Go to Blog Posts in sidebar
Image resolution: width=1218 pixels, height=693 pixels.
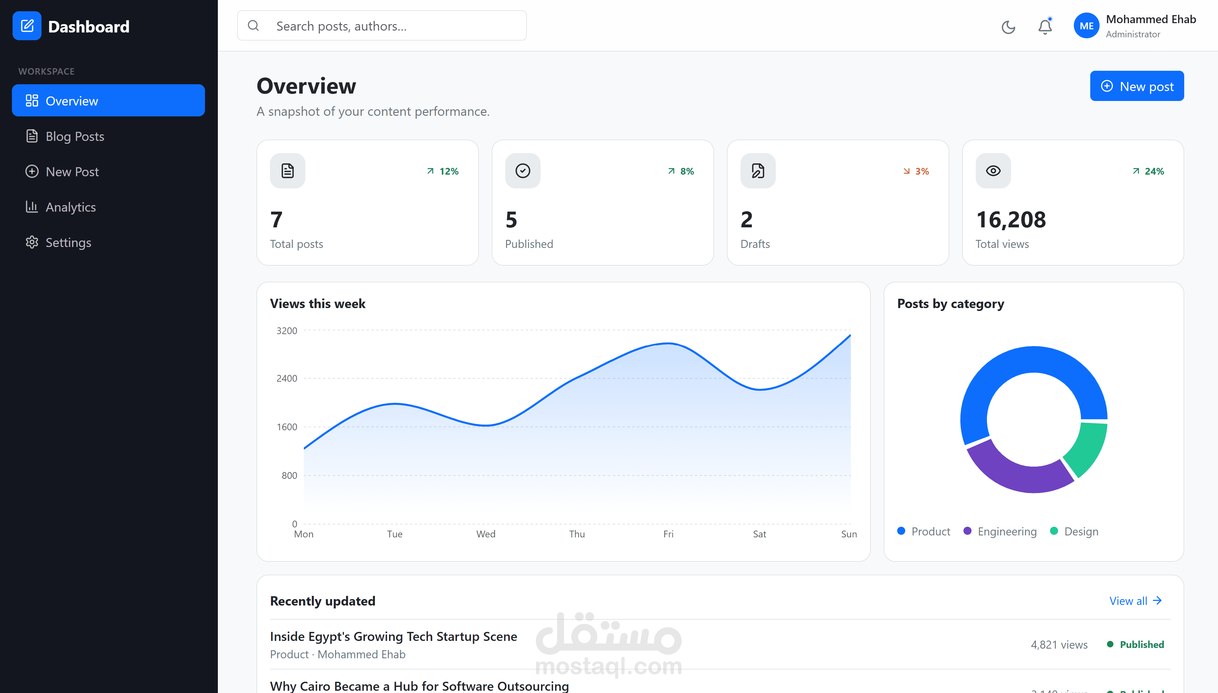coord(108,136)
